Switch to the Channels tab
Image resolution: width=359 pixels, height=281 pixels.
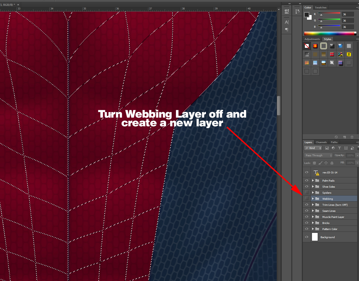point(321,142)
